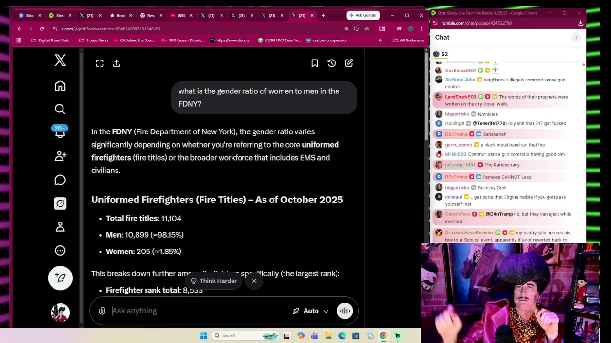Screen dimensions: 611x343
Task: Open the Chrome three-dot menu
Action: (421, 29)
